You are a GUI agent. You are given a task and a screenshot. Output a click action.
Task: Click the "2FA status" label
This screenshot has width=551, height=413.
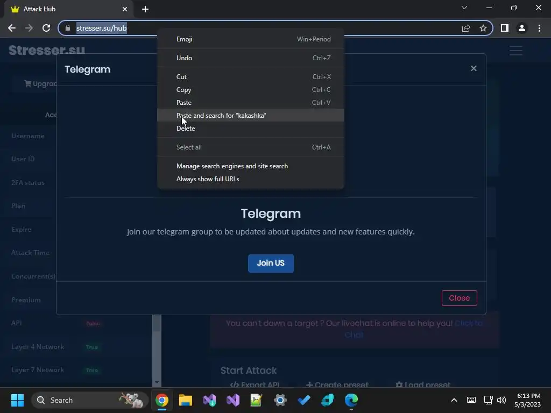(28, 183)
